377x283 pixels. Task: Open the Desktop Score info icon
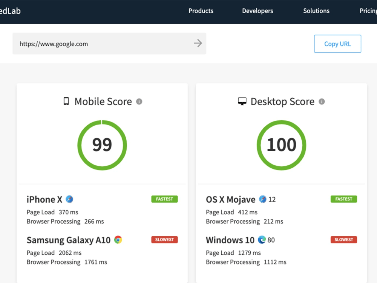pyautogui.click(x=322, y=102)
